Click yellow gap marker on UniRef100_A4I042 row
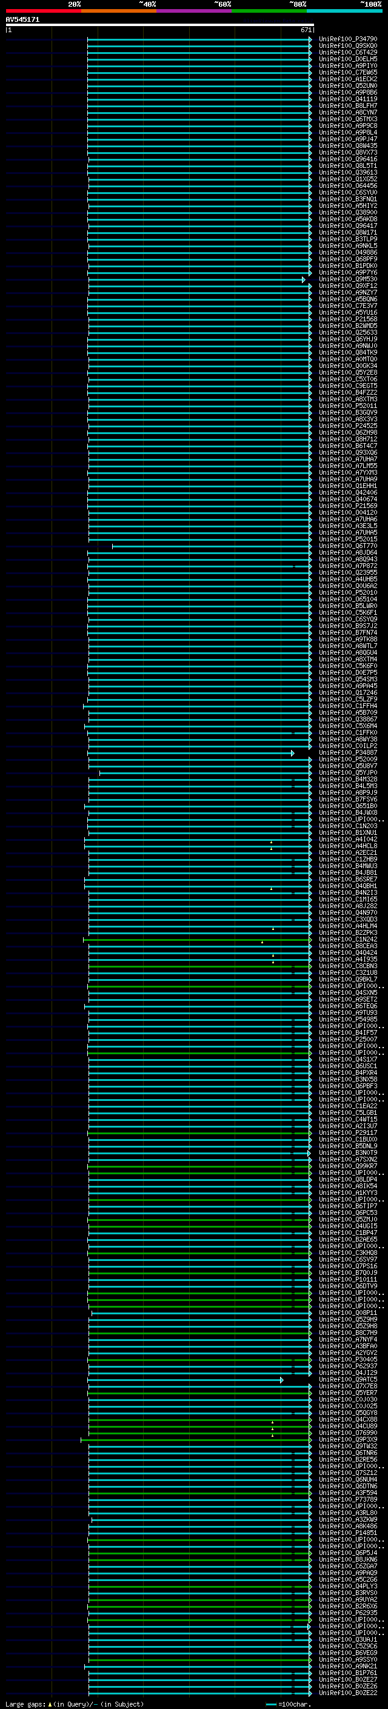Viewport: 388px width, 1709px height. tap(271, 842)
